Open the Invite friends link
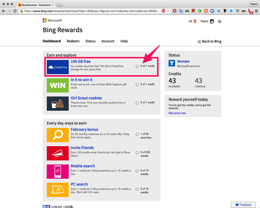 coord(82,148)
